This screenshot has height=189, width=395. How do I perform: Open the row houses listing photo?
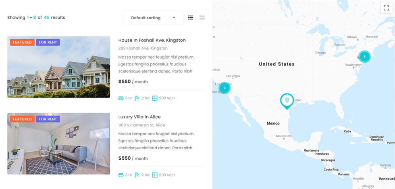click(59, 67)
